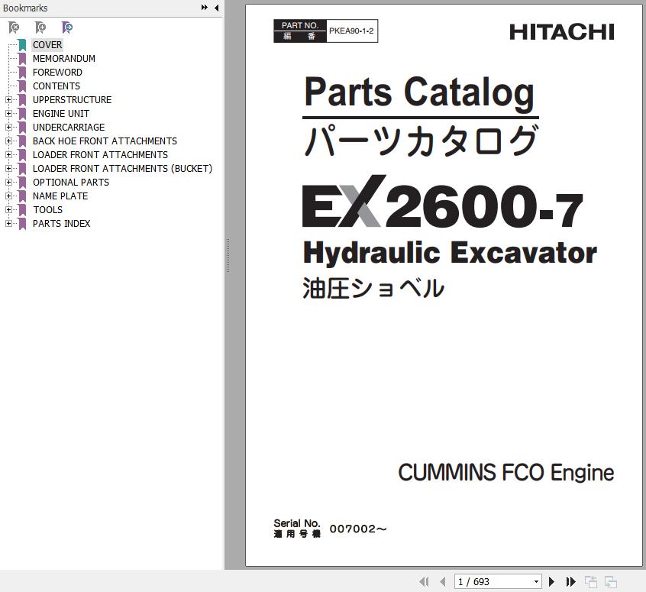Go to the next page
Image resolution: width=646 pixels, height=592 pixels.
click(551, 582)
